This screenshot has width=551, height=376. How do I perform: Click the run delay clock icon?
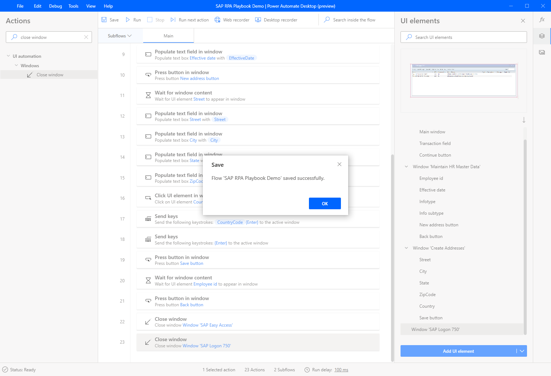307,370
